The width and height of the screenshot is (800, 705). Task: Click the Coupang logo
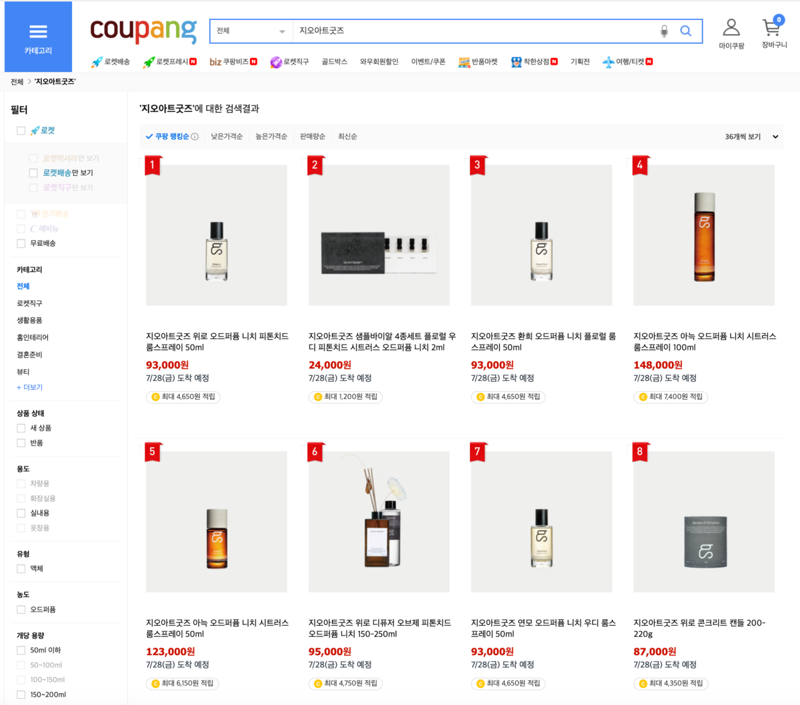[143, 30]
